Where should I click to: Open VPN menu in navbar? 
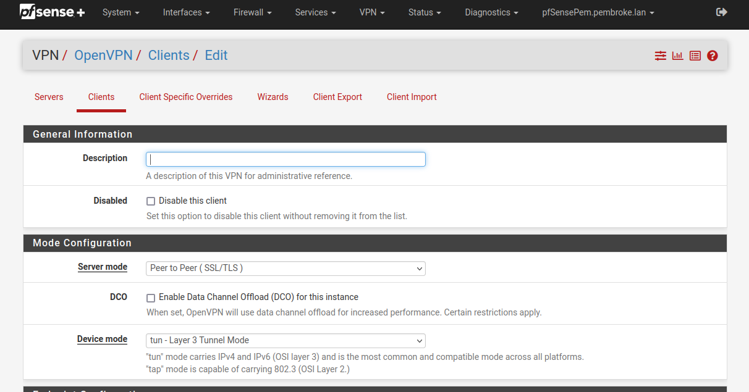coord(372,12)
